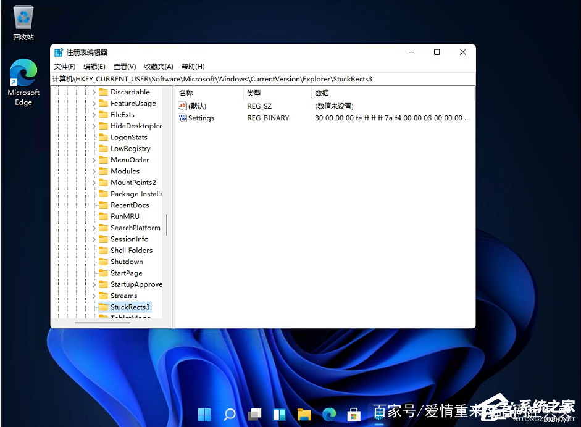Open File Explorer from taskbar
Screen dimensions: 581x427
(304, 415)
